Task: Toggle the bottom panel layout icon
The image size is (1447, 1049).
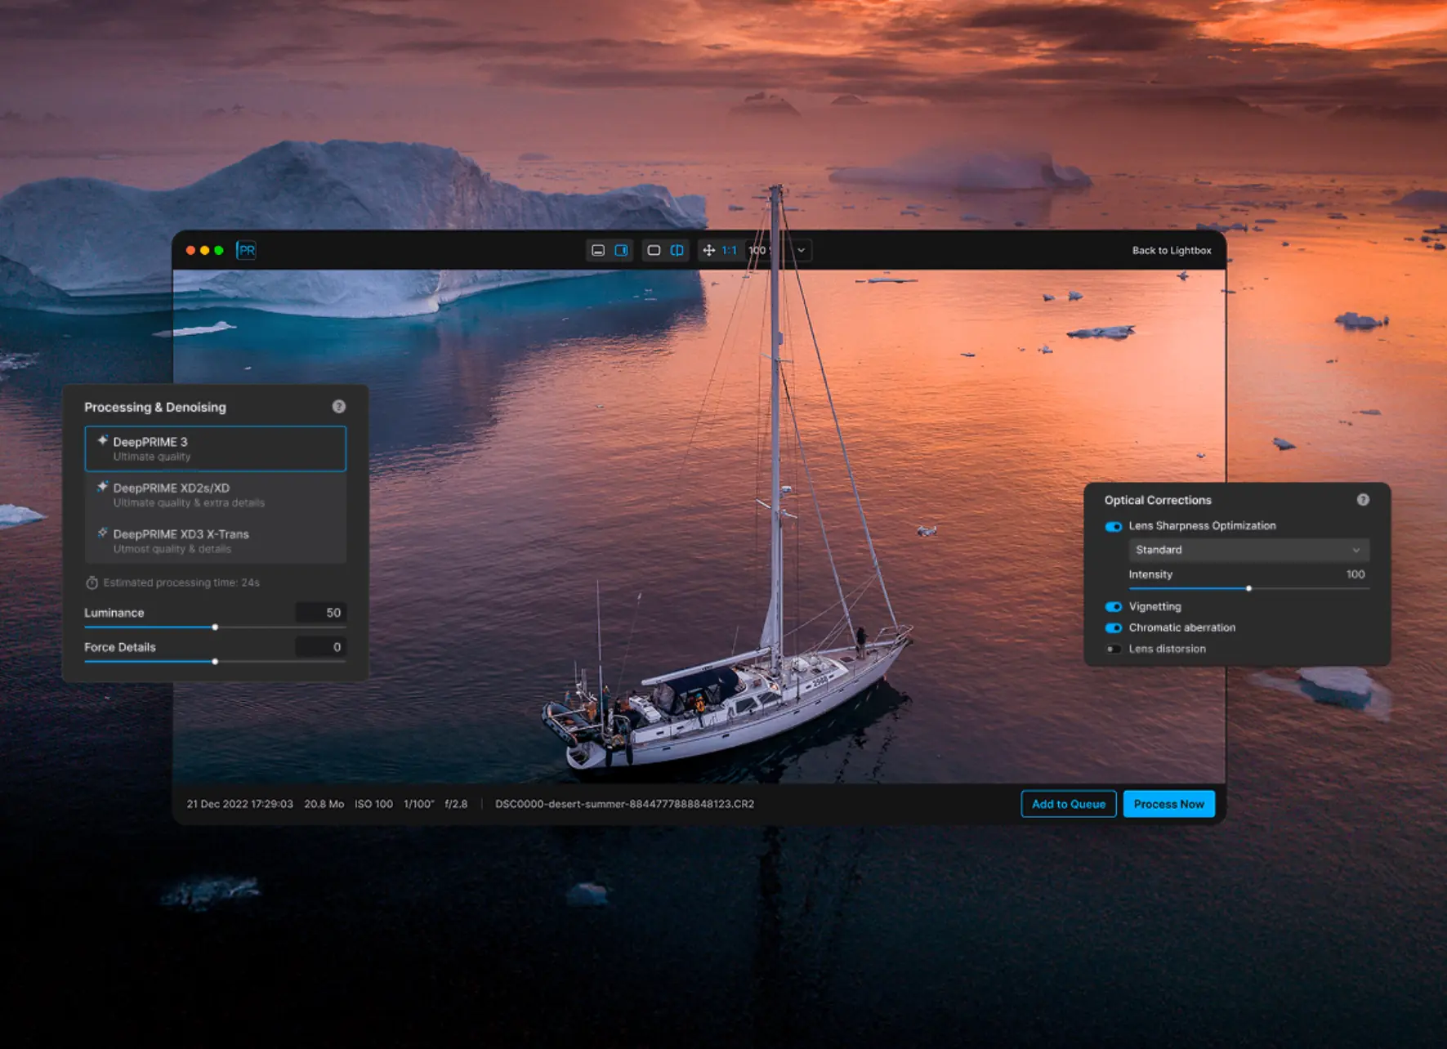Action: tap(598, 251)
